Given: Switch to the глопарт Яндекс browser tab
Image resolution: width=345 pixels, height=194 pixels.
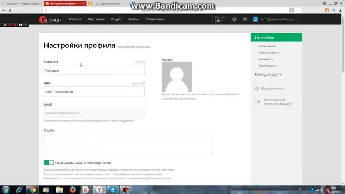Looking at the screenshot, I should (22, 4).
